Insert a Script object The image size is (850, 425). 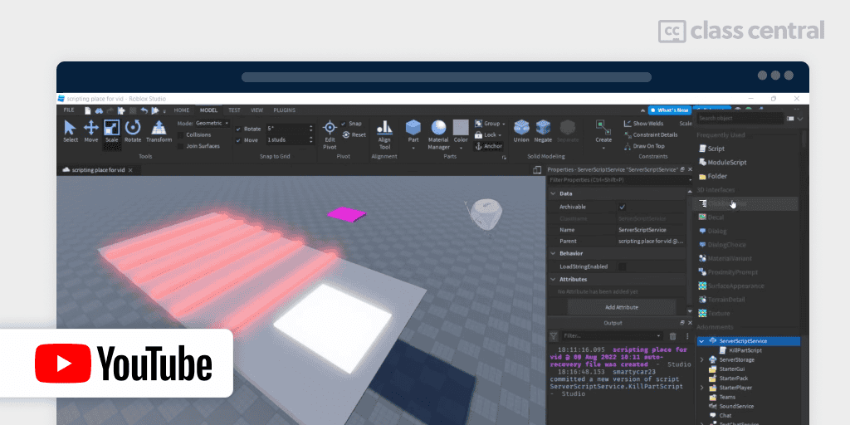tap(711, 149)
